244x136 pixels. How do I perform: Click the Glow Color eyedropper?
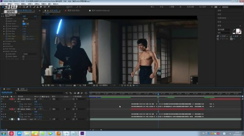click(x=27, y=24)
